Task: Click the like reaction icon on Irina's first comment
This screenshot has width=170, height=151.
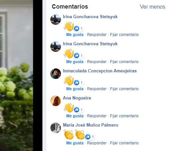Action: point(77,28)
